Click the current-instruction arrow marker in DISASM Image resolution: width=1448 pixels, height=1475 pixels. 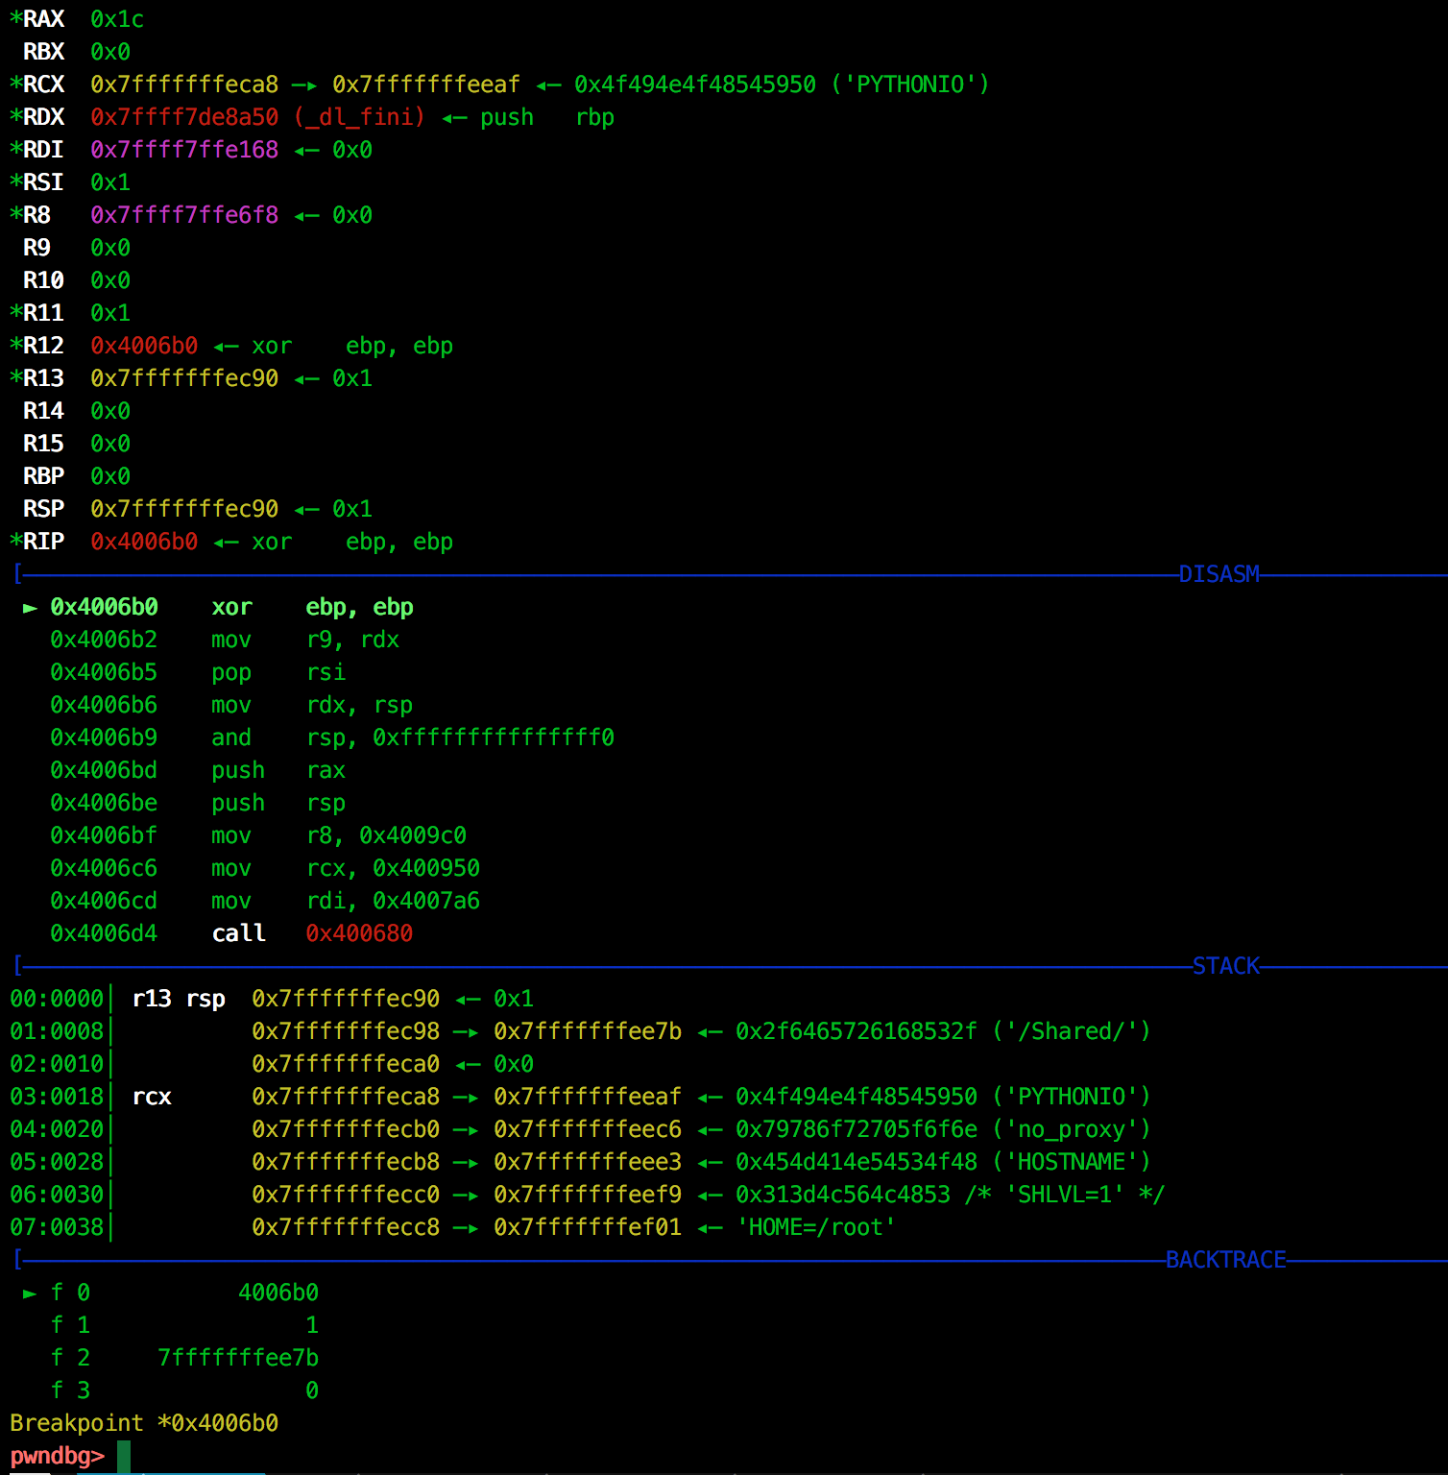coord(30,608)
